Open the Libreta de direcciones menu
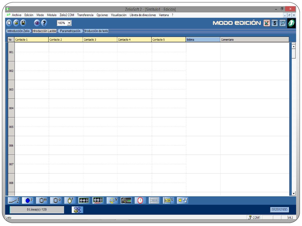Screen dimensions: 302x226 click(x=143, y=15)
